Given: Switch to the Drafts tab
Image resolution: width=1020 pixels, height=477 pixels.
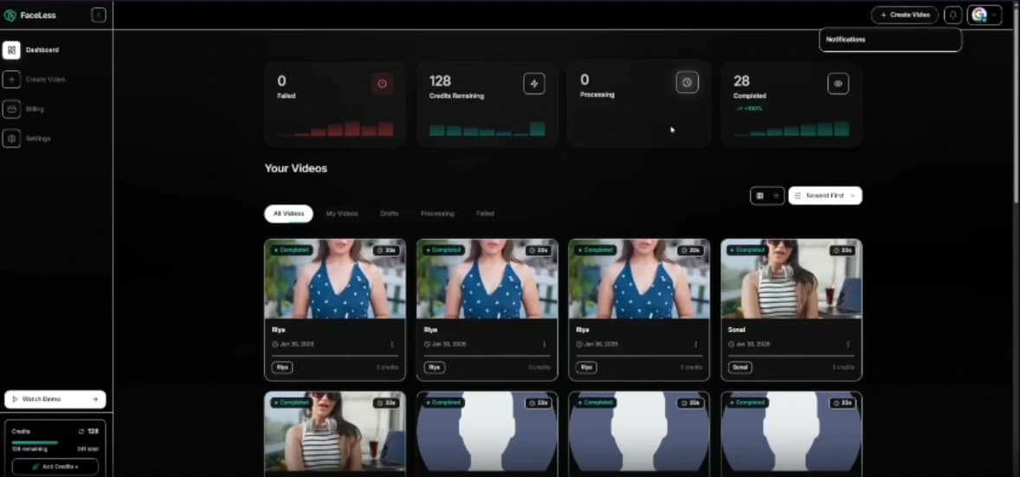Looking at the screenshot, I should click(389, 213).
